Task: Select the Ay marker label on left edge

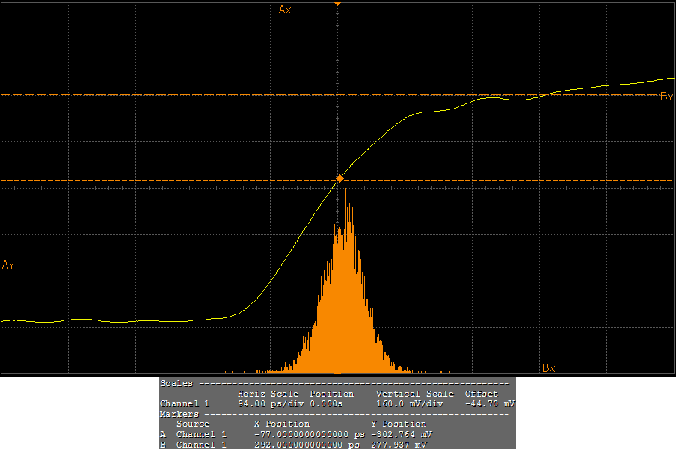Action: pyautogui.click(x=8, y=265)
